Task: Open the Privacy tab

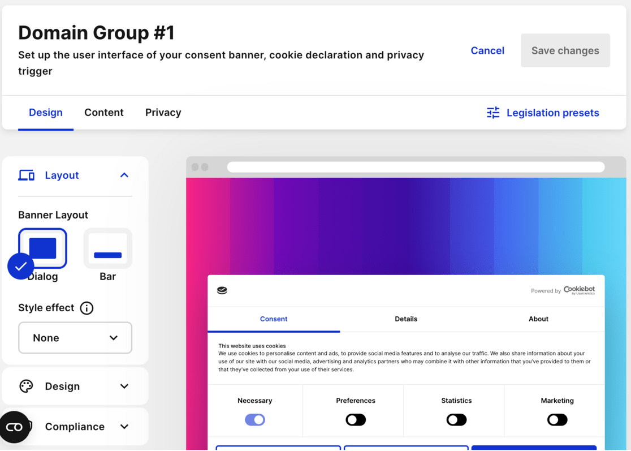Action: tap(163, 113)
